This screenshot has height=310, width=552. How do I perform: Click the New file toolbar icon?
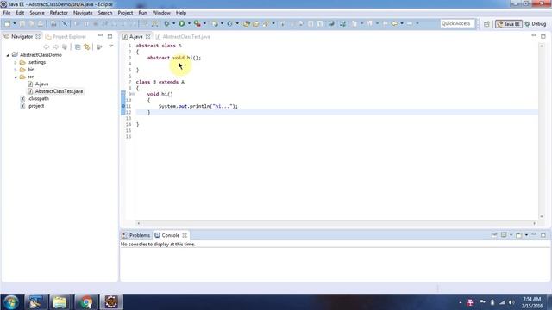7,23
